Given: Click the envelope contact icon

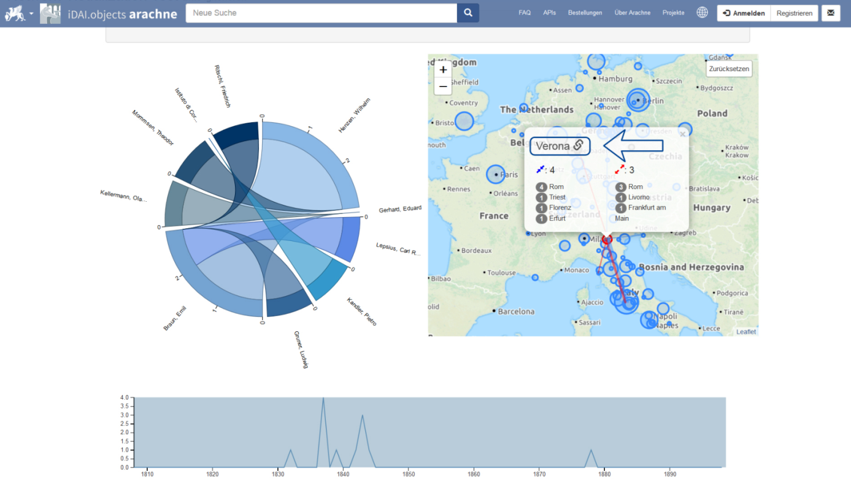Looking at the screenshot, I should [831, 13].
